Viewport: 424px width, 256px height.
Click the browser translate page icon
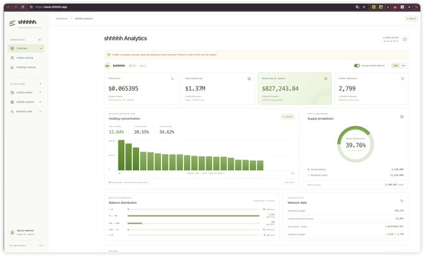357,7
